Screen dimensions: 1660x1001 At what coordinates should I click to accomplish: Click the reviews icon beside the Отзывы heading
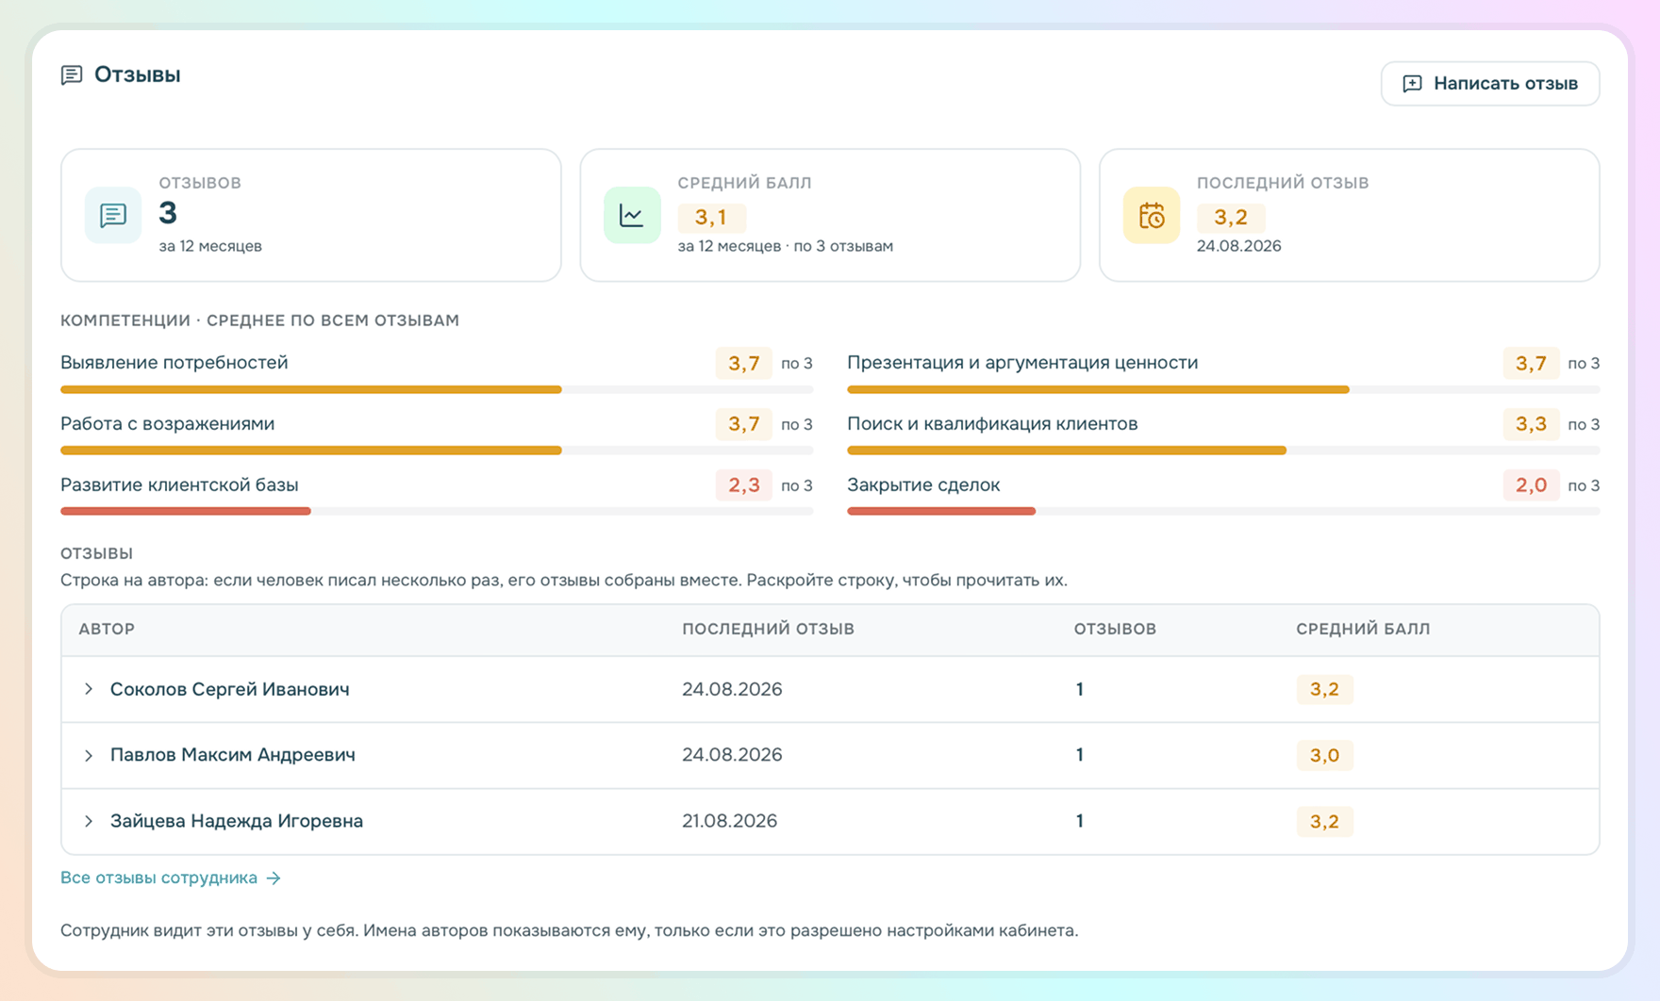pos(72,74)
